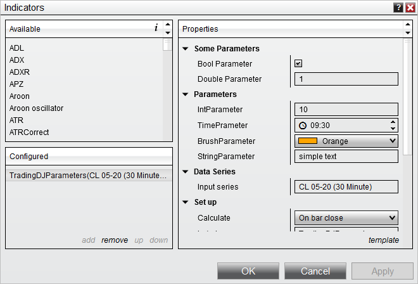Click the down arrow in Properties panel header
This screenshot has width=418, height=284.
tap(408, 33)
